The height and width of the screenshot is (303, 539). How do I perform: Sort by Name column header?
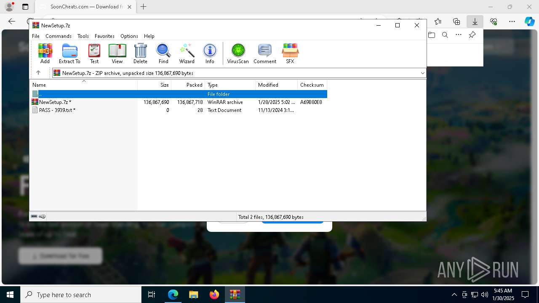[83, 85]
